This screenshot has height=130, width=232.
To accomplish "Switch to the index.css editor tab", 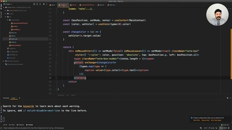I will click(111, 5).
